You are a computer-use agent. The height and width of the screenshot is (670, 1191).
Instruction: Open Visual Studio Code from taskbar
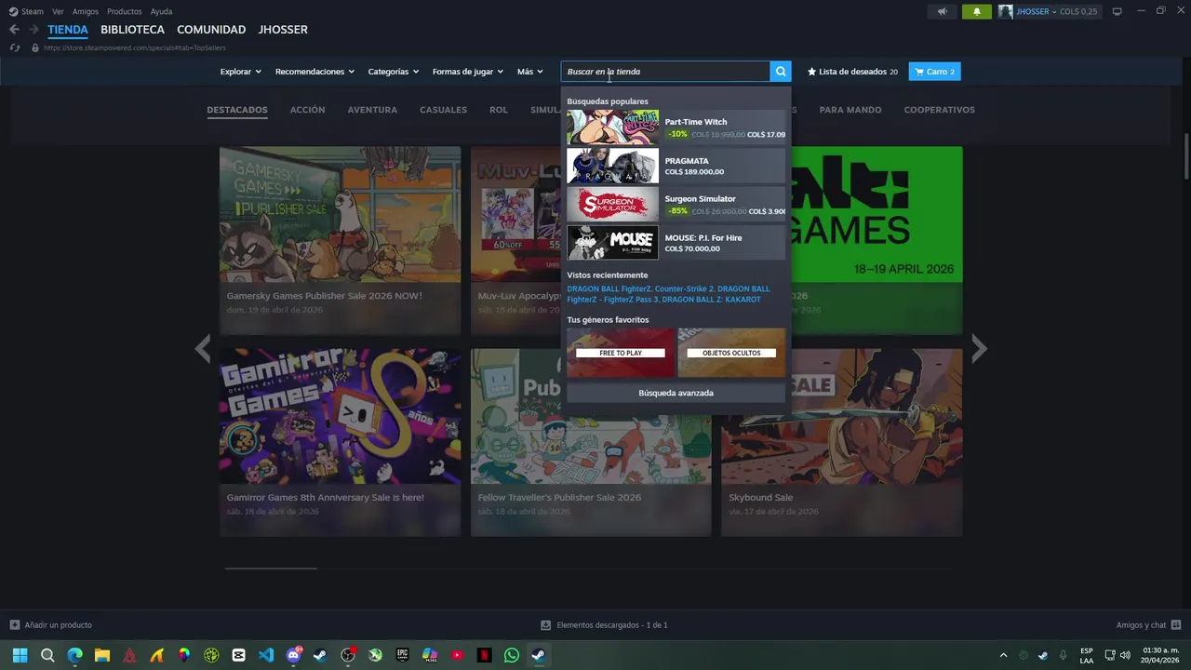266,655
